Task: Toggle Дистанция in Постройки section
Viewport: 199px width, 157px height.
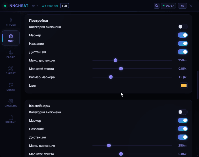Action: tap(183, 52)
